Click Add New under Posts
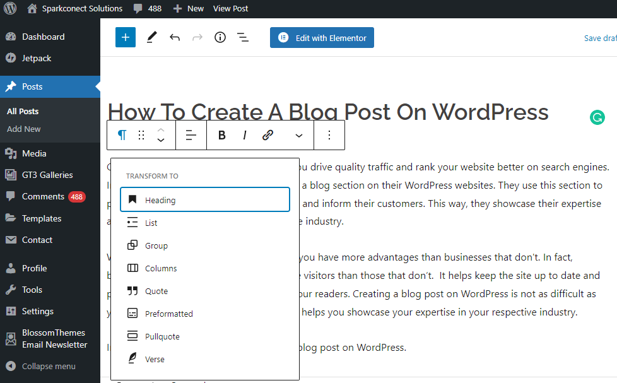The width and height of the screenshot is (617, 383). pos(23,129)
